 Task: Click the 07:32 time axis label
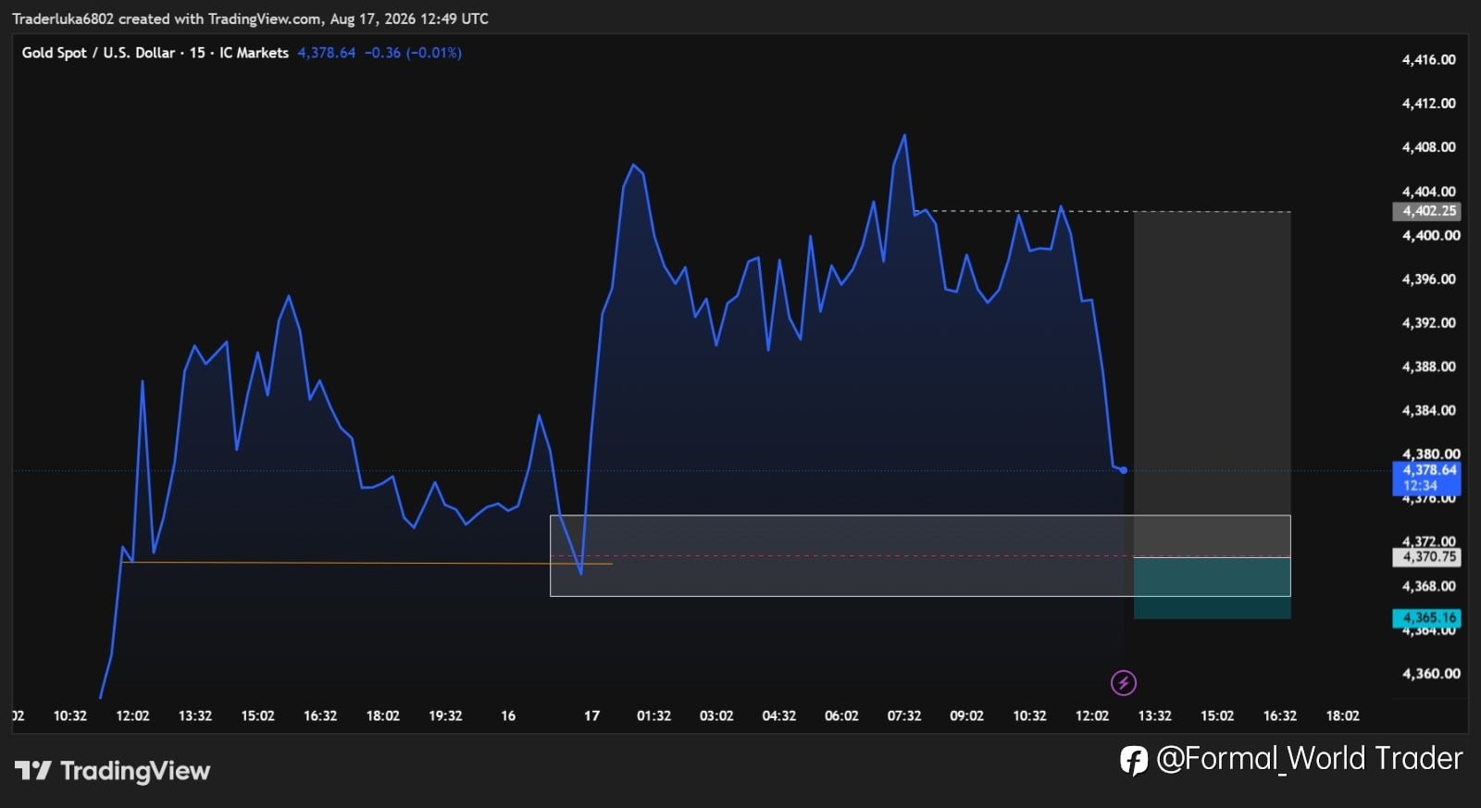[904, 715]
